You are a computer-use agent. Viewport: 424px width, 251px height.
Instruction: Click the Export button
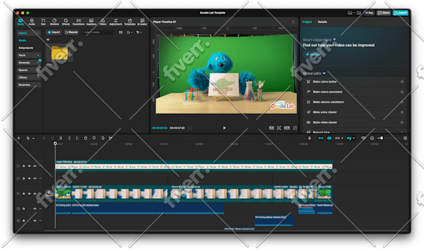click(x=400, y=12)
